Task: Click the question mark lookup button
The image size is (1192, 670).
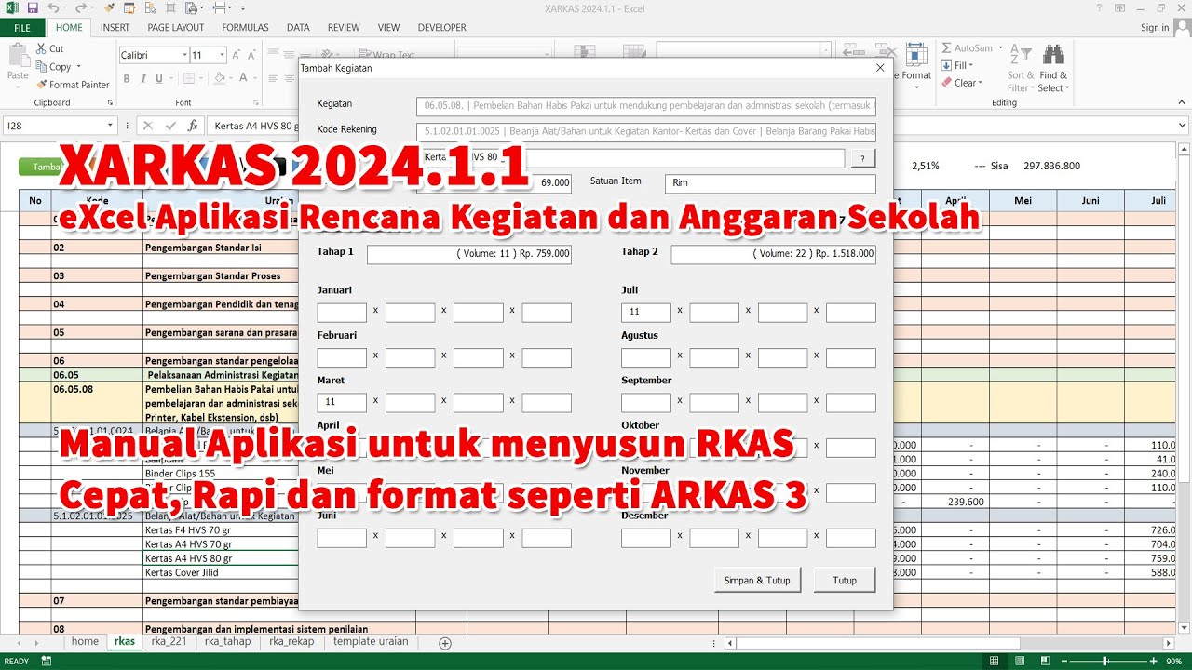Action: pyautogui.click(x=863, y=158)
